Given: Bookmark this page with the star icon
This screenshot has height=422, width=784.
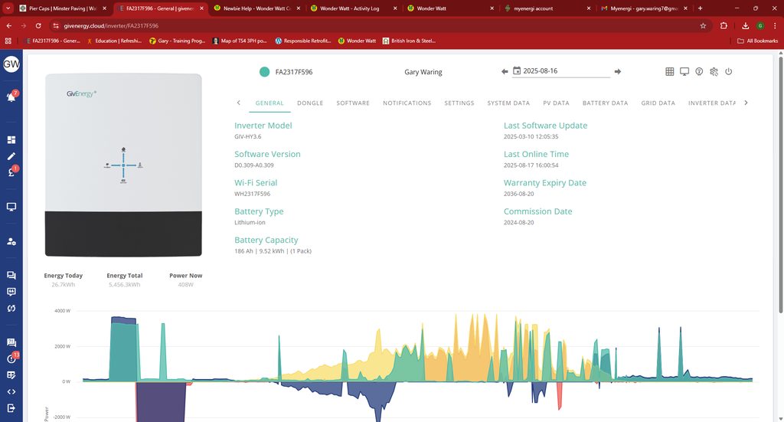Looking at the screenshot, I should pyautogui.click(x=703, y=25).
